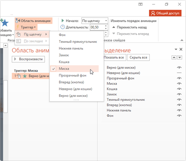The image size is (186, 161).
Task: Click the 'Общий доступ' share button
Action: (x=165, y=13)
